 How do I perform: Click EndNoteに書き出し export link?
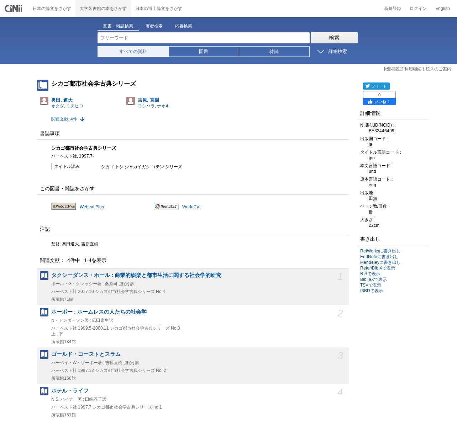[x=379, y=257]
